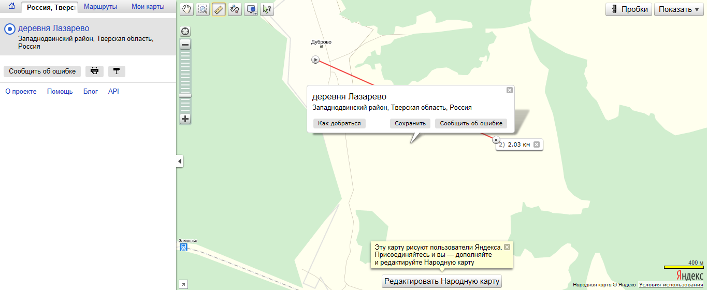Click the ruler start point marker

pyautogui.click(x=315, y=60)
